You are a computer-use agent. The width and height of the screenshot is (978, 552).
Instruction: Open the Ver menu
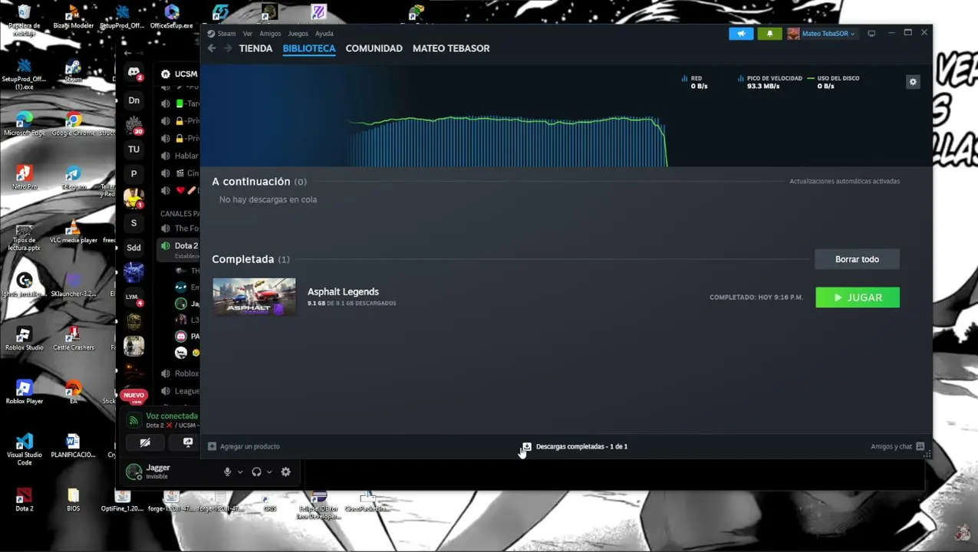point(248,34)
